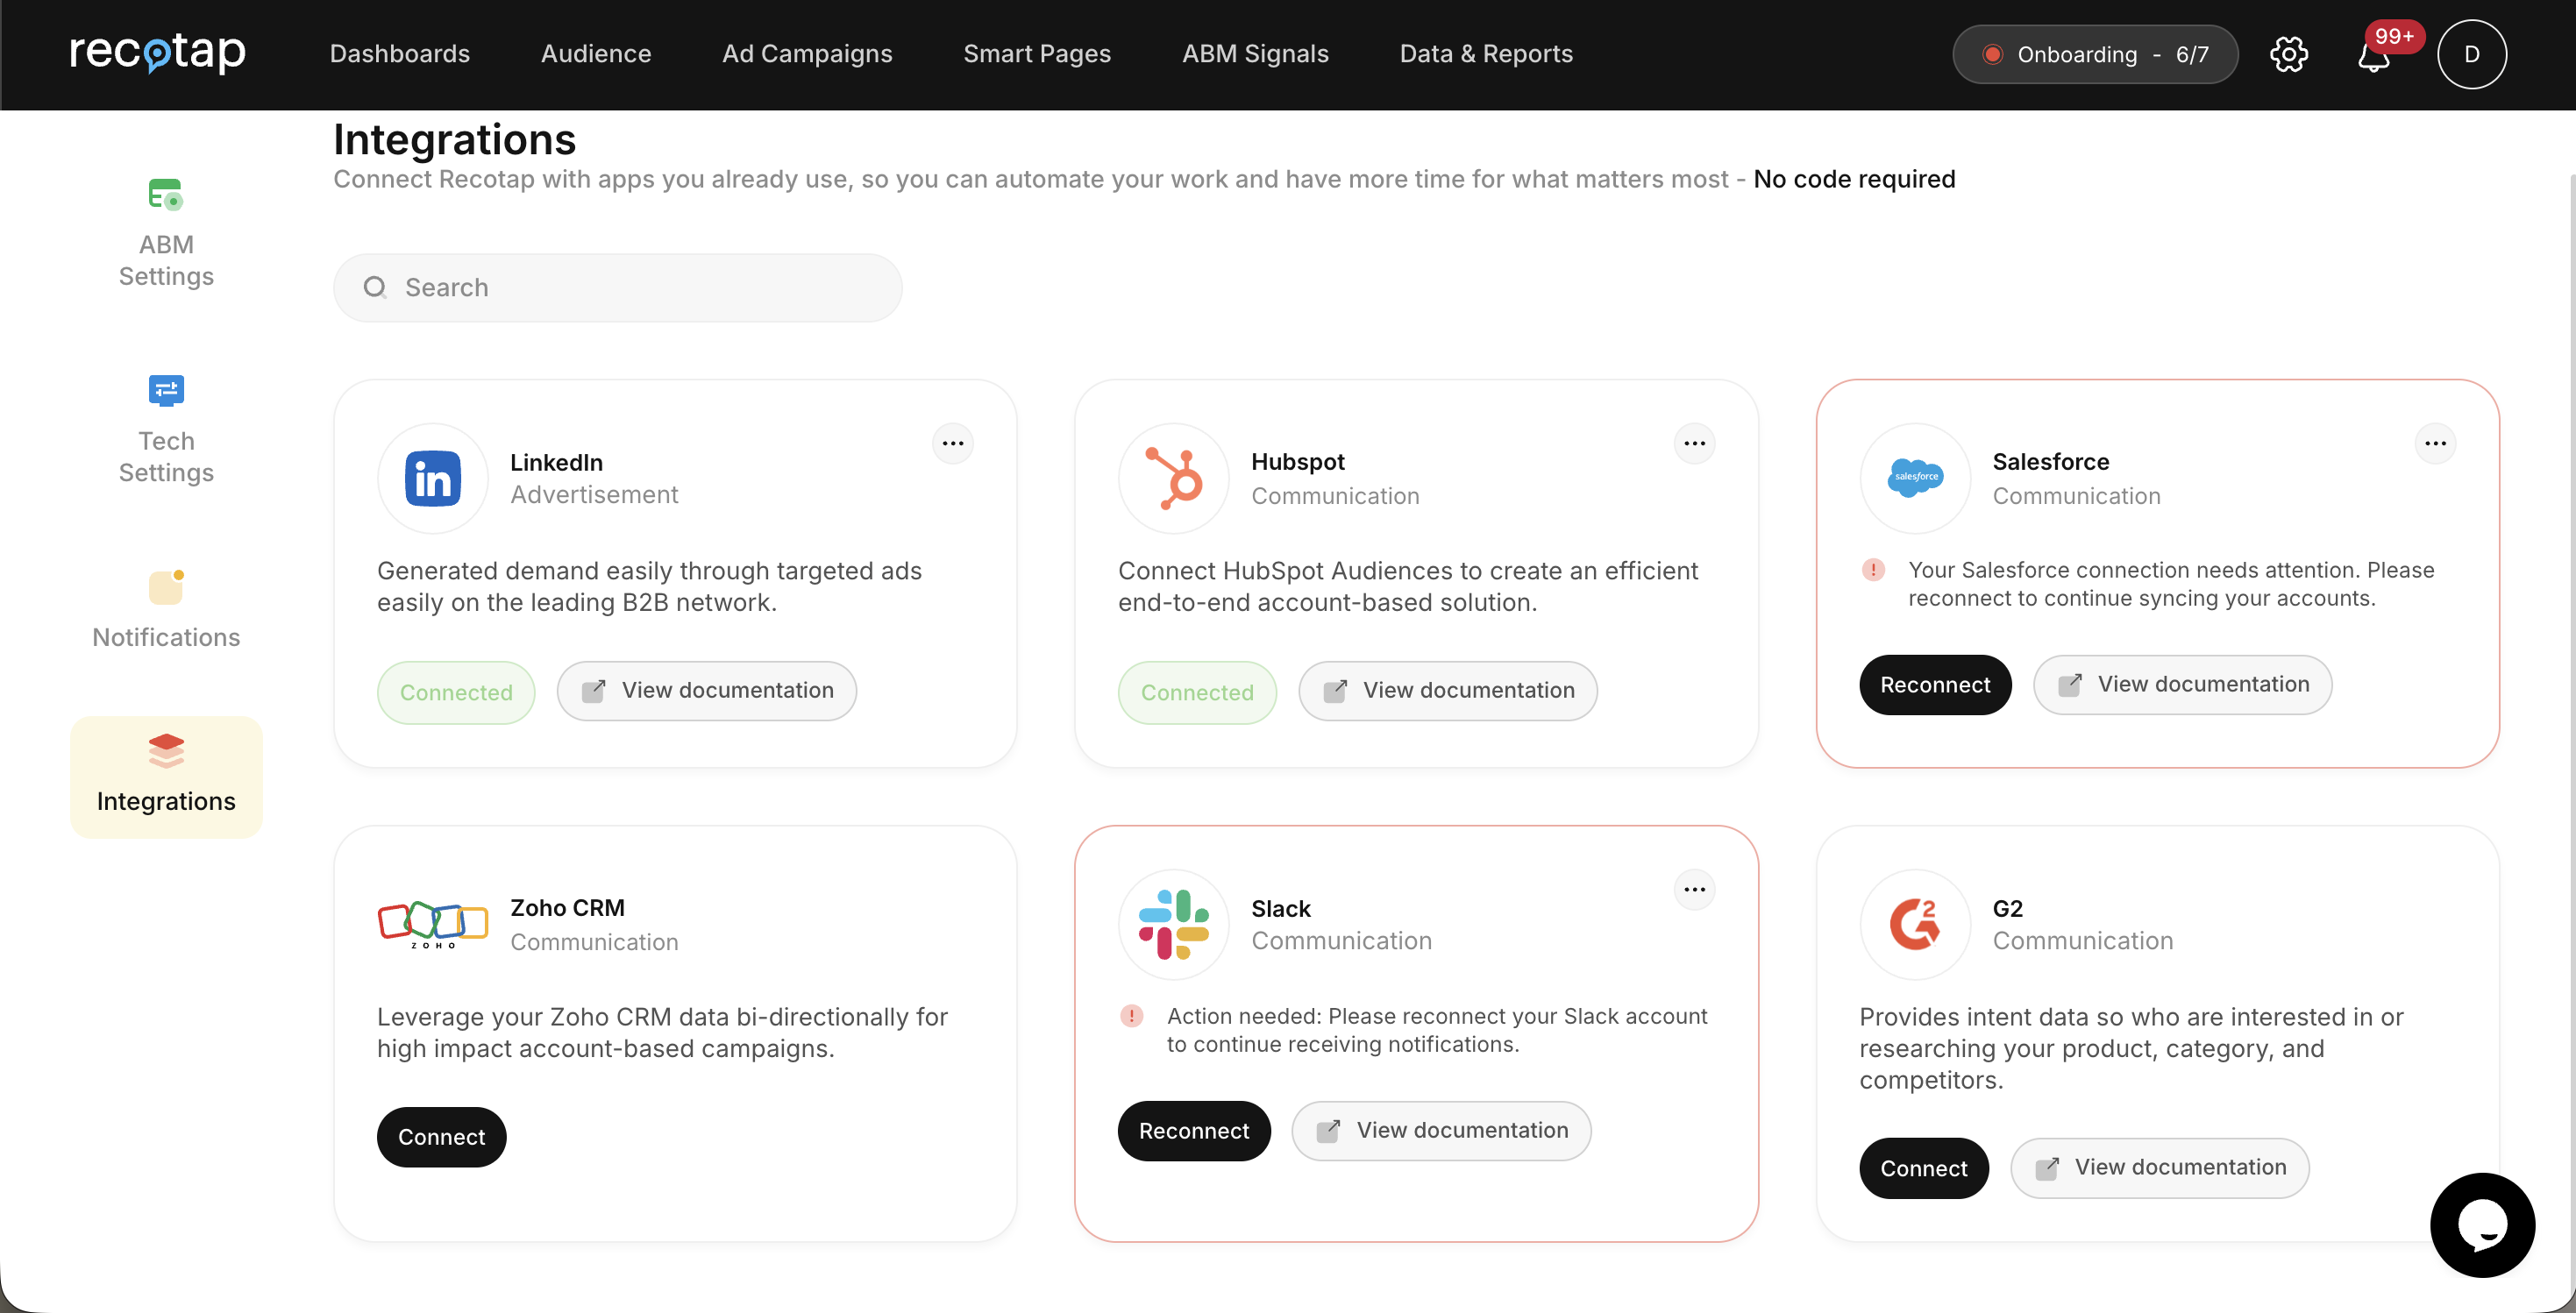The image size is (2576, 1313).
Task: Click the G2 logo icon
Action: coord(1915,924)
